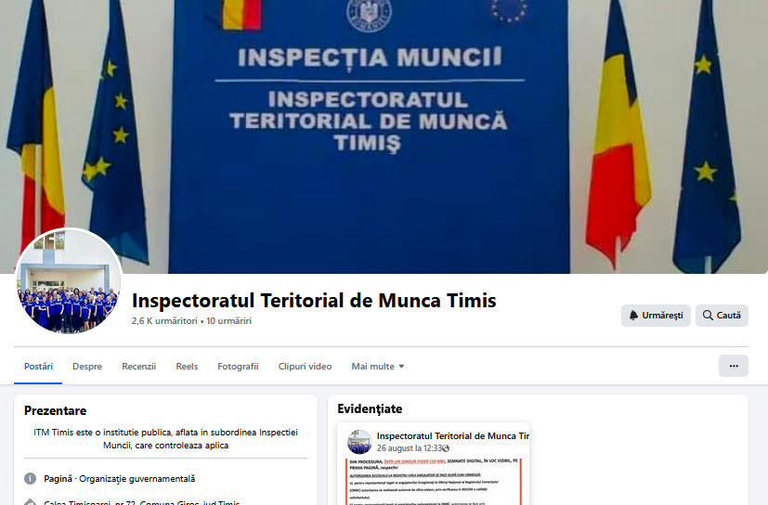Click the Mai multe arrow caret

(401, 367)
